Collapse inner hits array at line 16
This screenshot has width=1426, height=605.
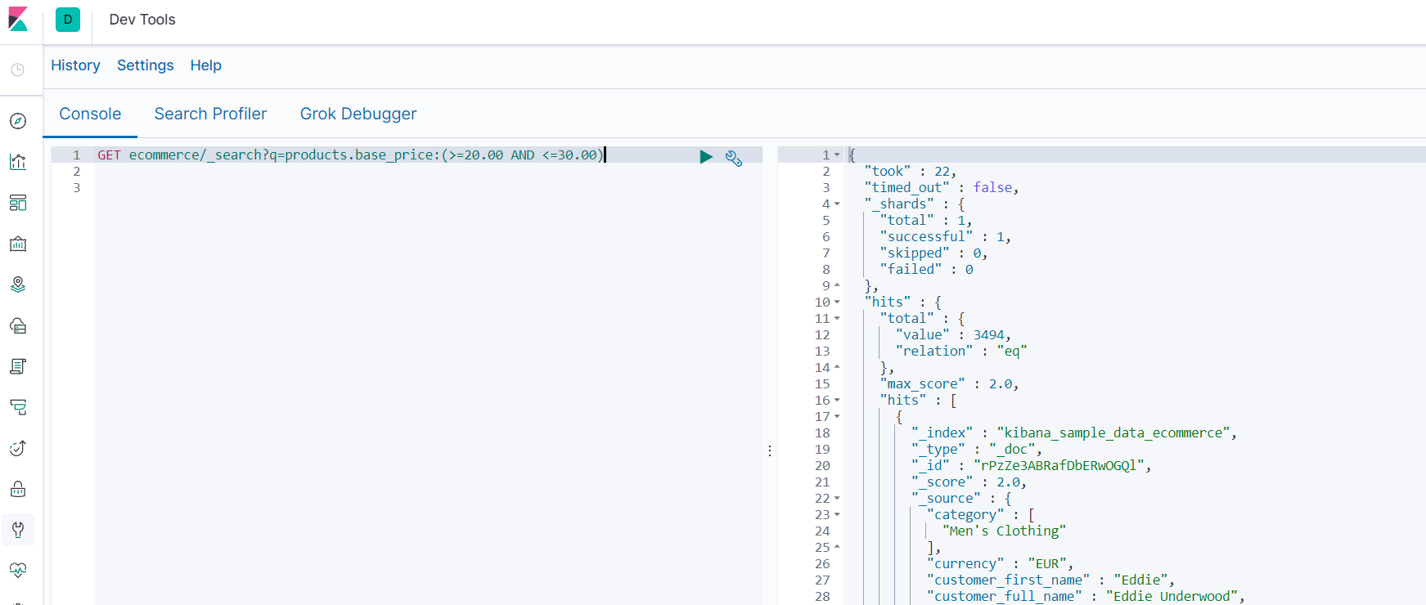click(837, 400)
